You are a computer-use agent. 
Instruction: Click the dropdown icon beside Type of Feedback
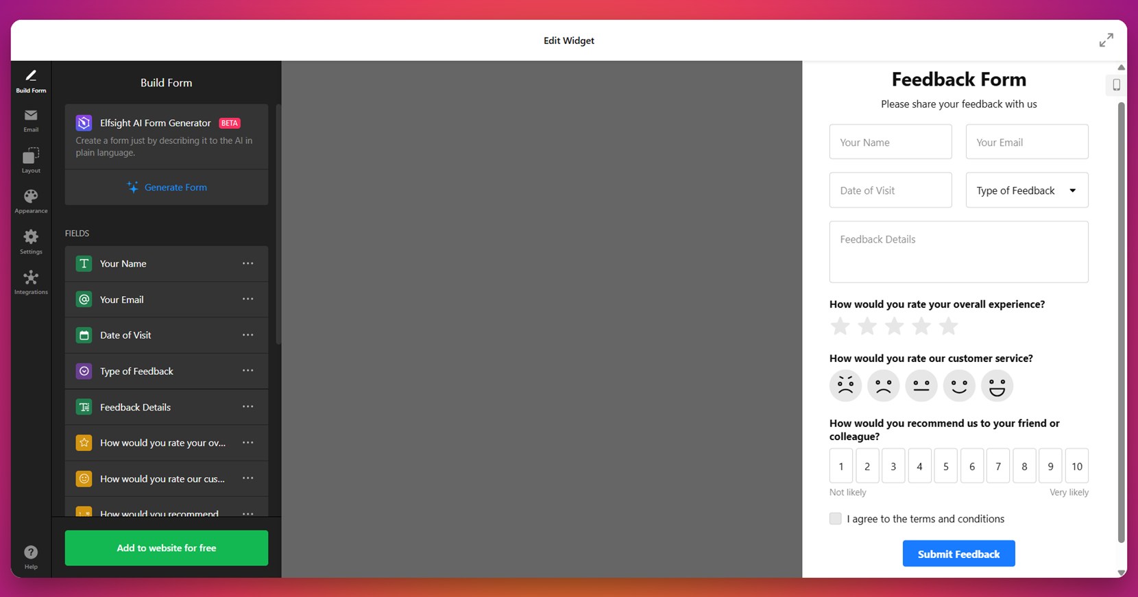84,371
